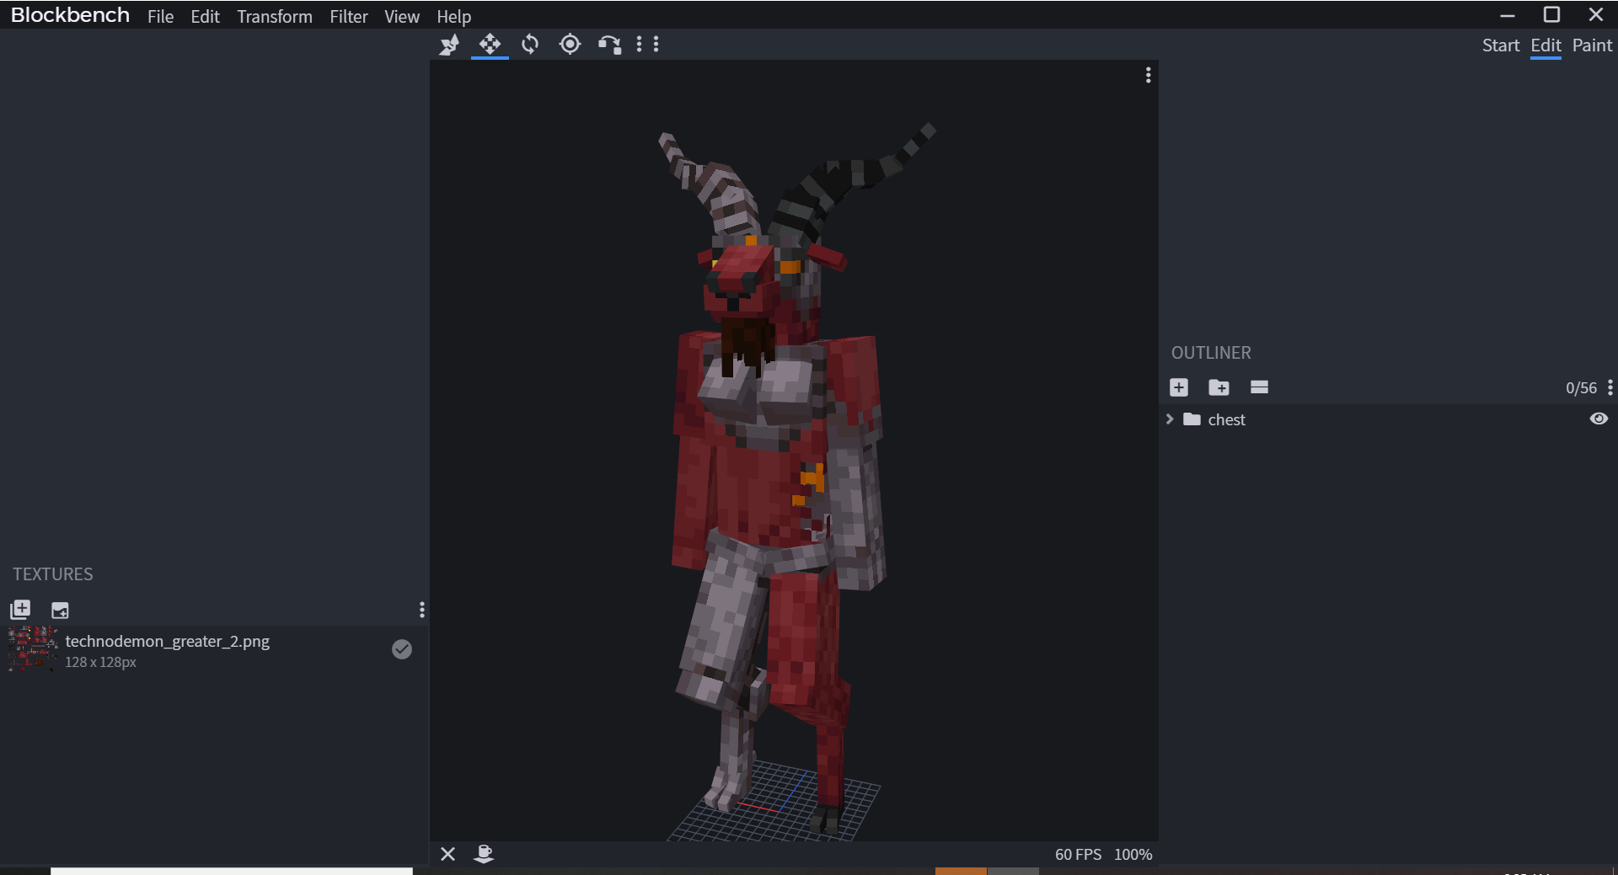Select the Move tool
The width and height of the screenshot is (1618, 875).
(490, 45)
